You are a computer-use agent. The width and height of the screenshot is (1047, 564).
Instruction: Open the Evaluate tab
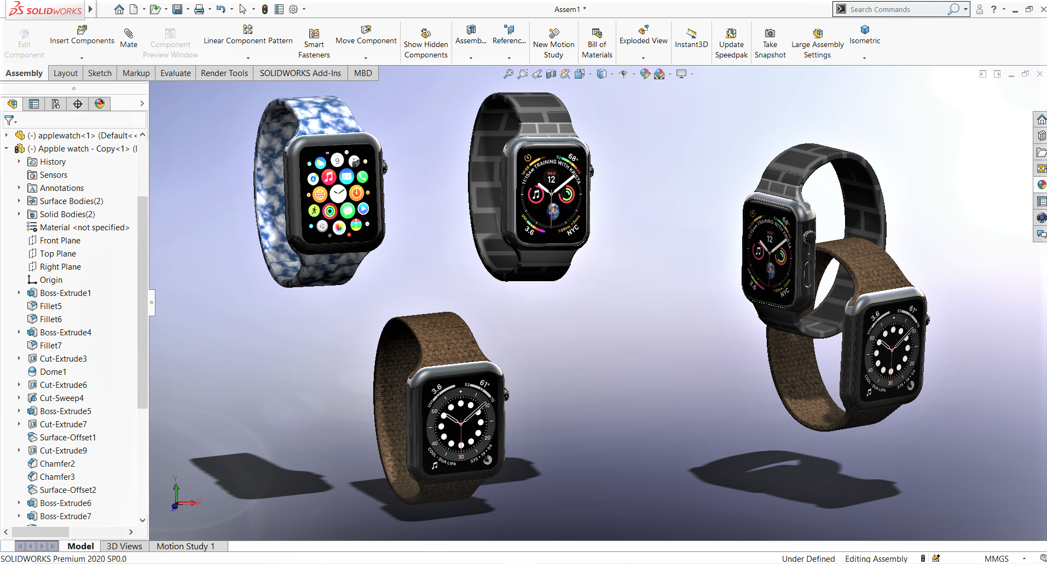point(176,73)
